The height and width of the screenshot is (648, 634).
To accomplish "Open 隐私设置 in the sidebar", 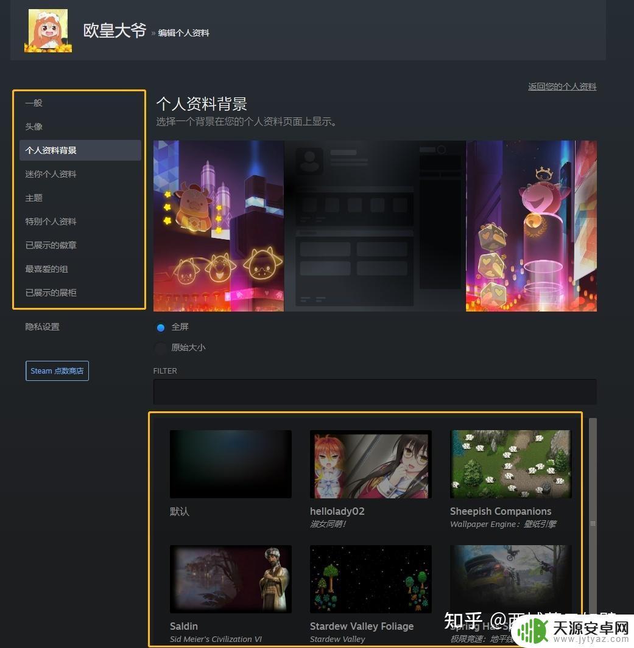I will click(x=42, y=327).
